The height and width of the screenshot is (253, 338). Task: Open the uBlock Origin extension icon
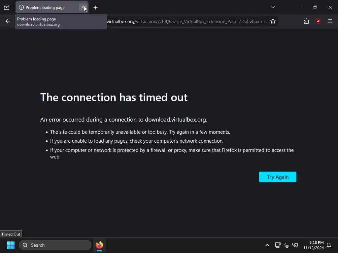(318, 21)
